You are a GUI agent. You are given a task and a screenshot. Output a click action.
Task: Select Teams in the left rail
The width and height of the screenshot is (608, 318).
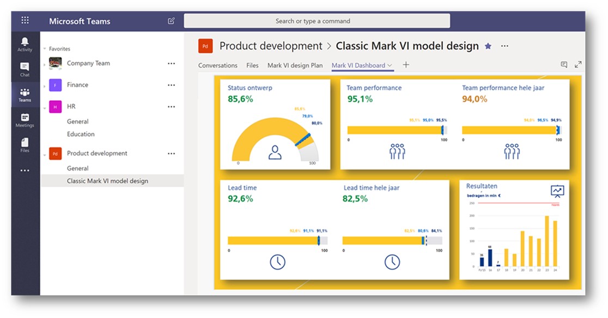pyautogui.click(x=25, y=95)
